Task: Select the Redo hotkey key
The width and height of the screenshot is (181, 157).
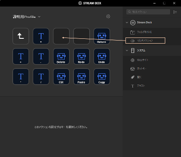Action: pyautogui.click(x=81, y=56)
